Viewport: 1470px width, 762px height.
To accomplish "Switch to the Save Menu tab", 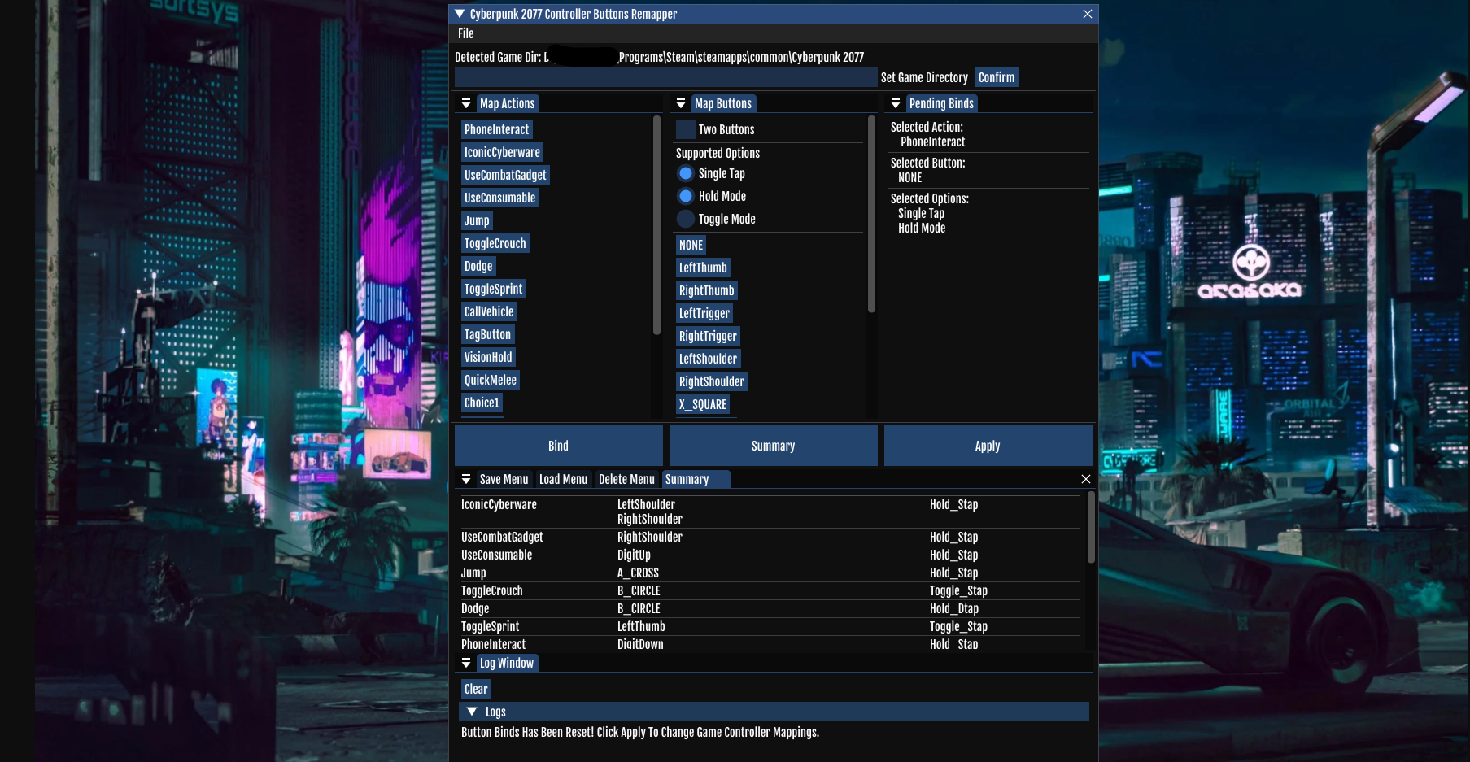I will (x=504, y=479).
